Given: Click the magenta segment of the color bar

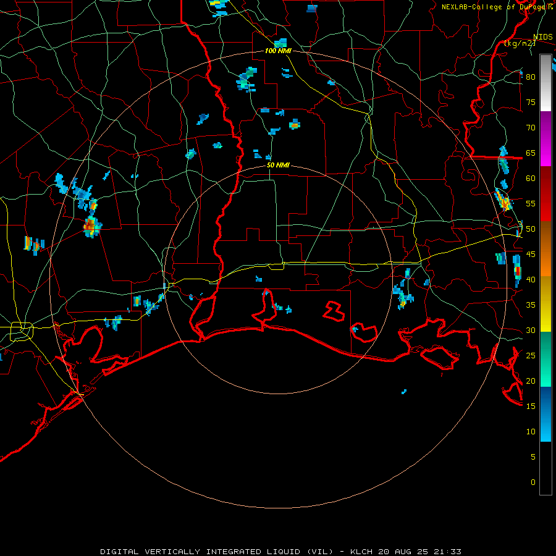Looking at the screenshot, I should (545, 139).
